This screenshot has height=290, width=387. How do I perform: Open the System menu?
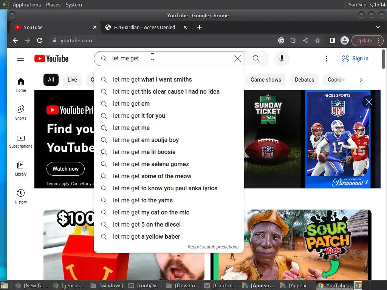(x=74, y=5)
